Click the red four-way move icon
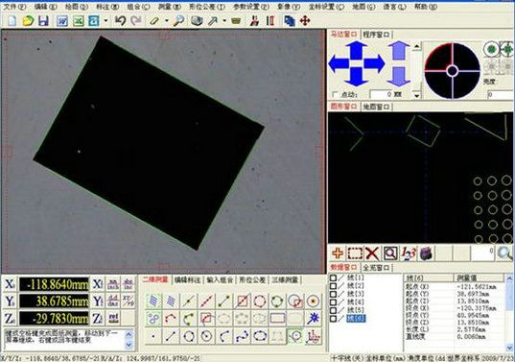515x362 pixels. pos(305,21)
